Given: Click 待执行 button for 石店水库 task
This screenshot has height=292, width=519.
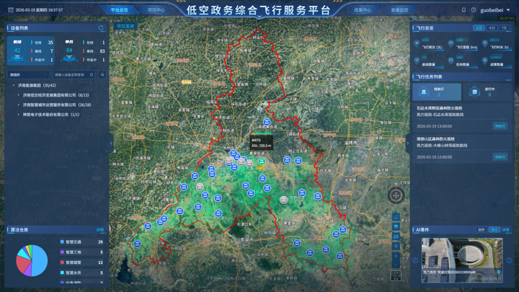Looking at the screenshot, I should click(x=500, y=125).
